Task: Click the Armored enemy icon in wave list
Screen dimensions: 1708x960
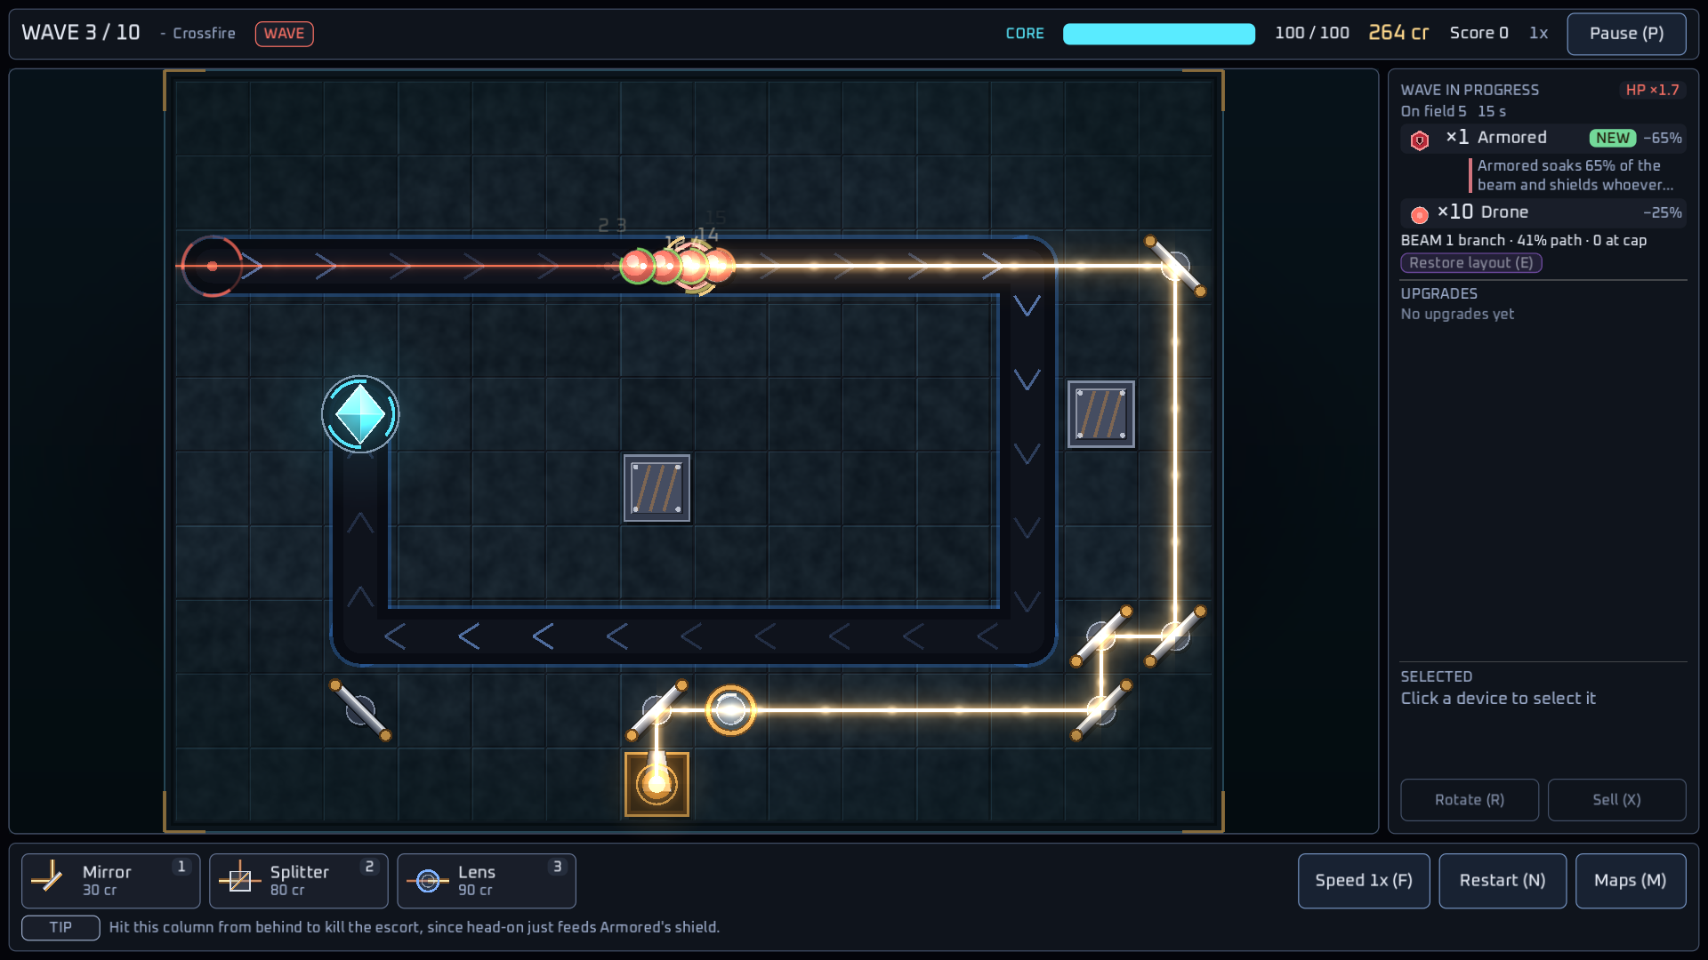Action: [1420, 140]
